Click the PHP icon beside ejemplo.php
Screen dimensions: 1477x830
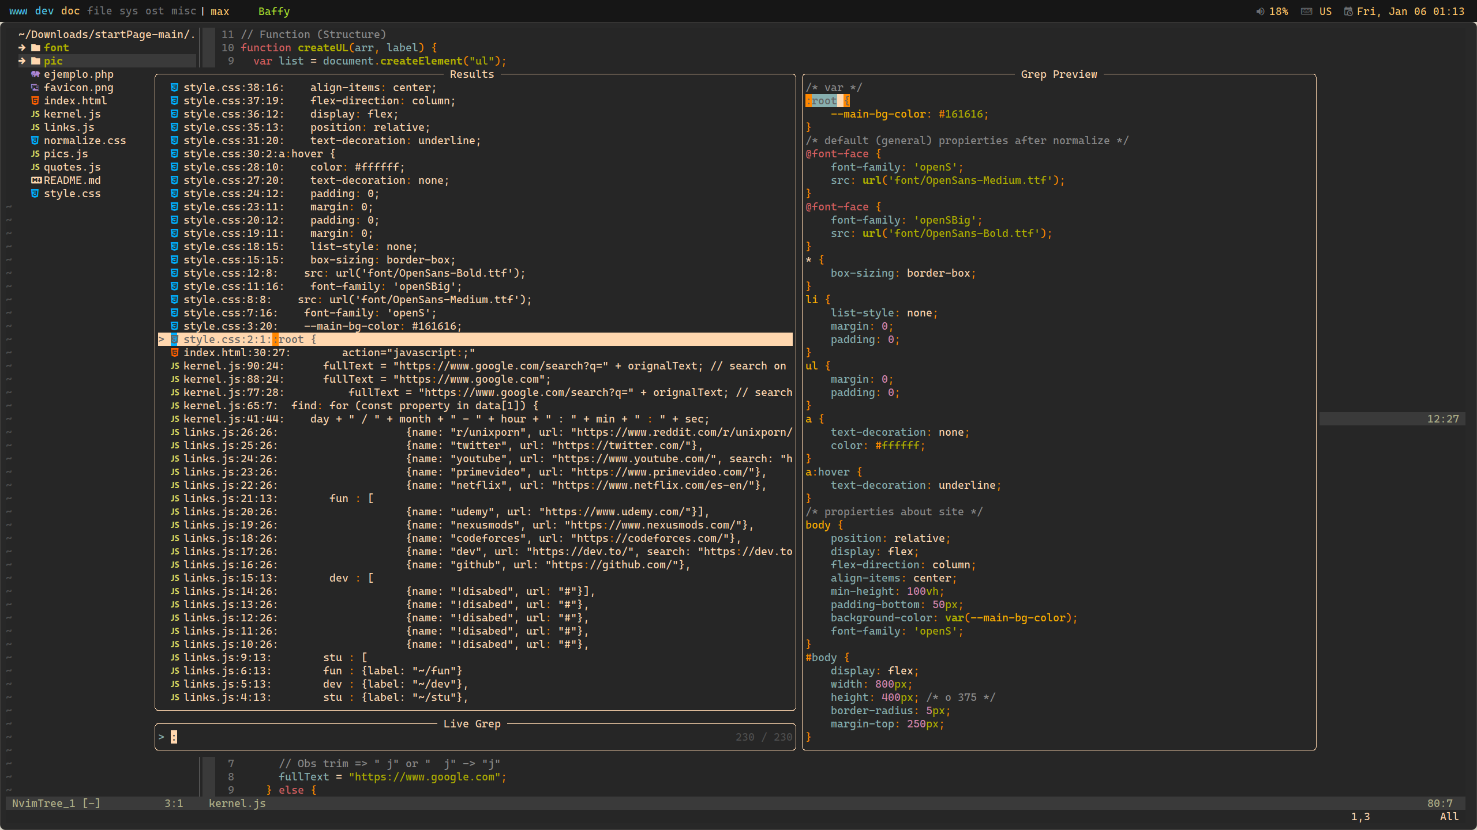click(35, 74)
